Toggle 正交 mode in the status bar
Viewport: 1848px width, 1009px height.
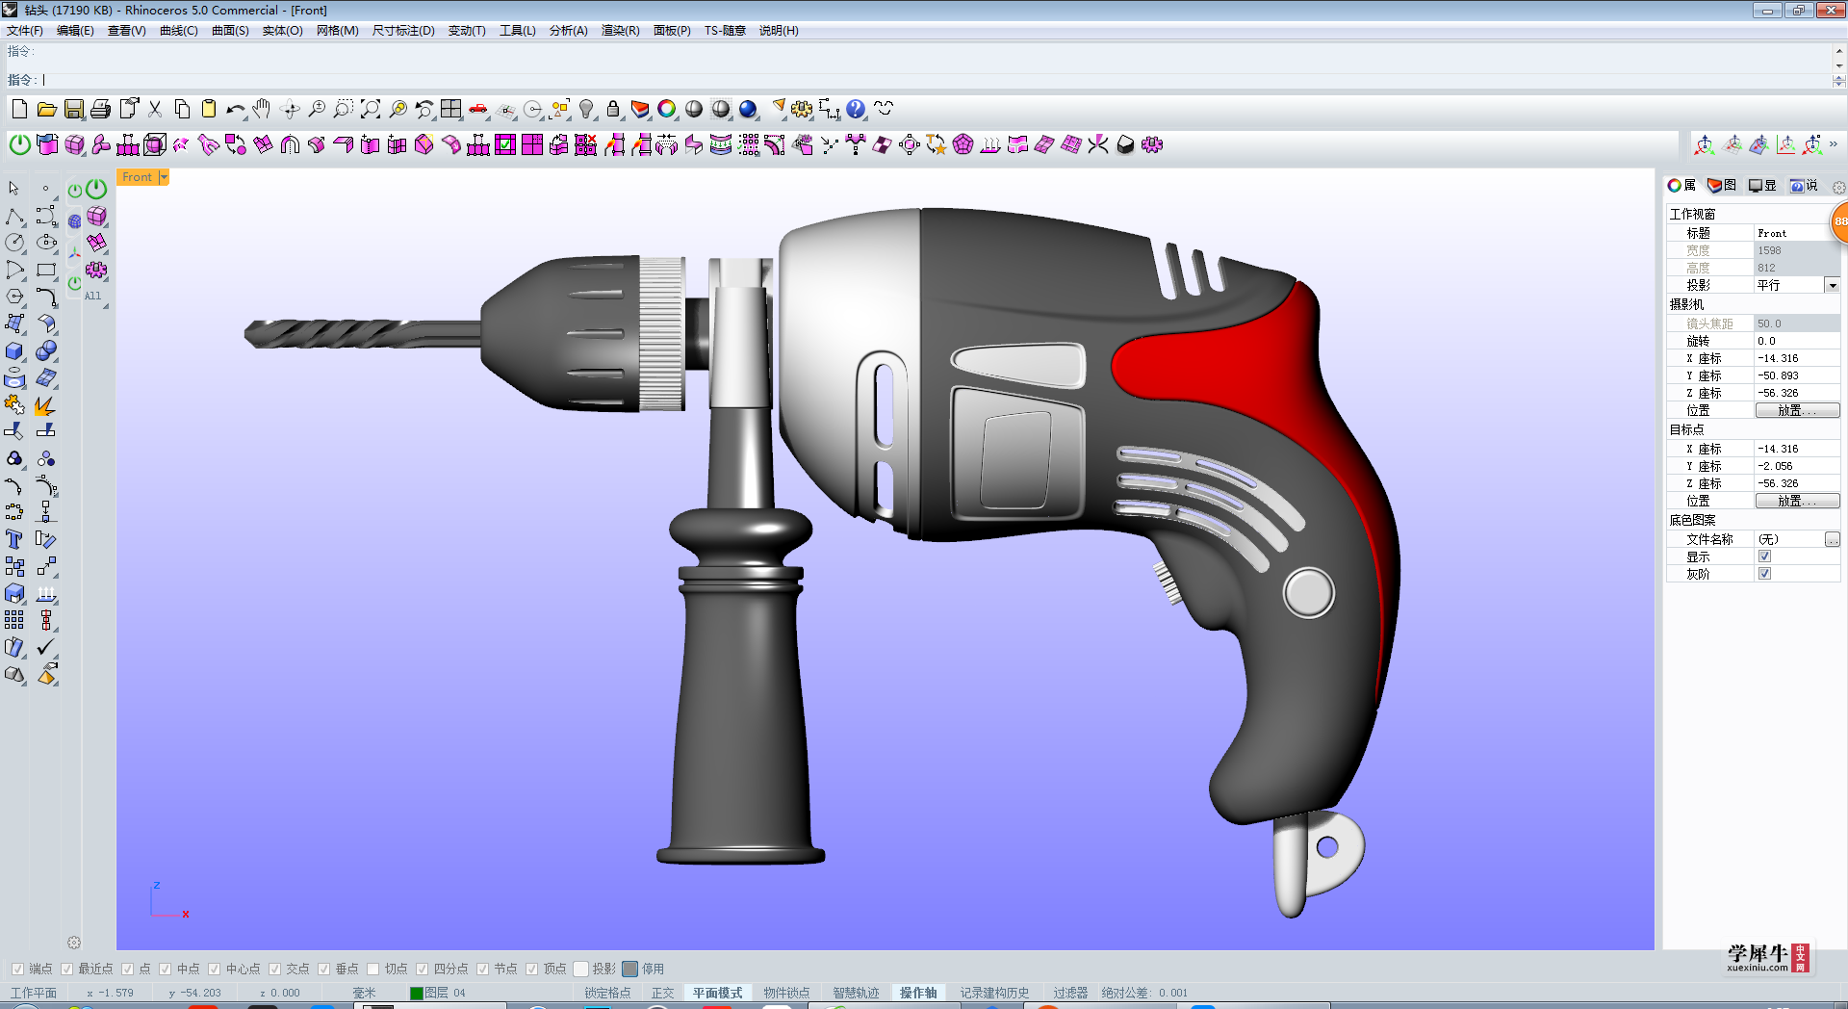(662, 993)
